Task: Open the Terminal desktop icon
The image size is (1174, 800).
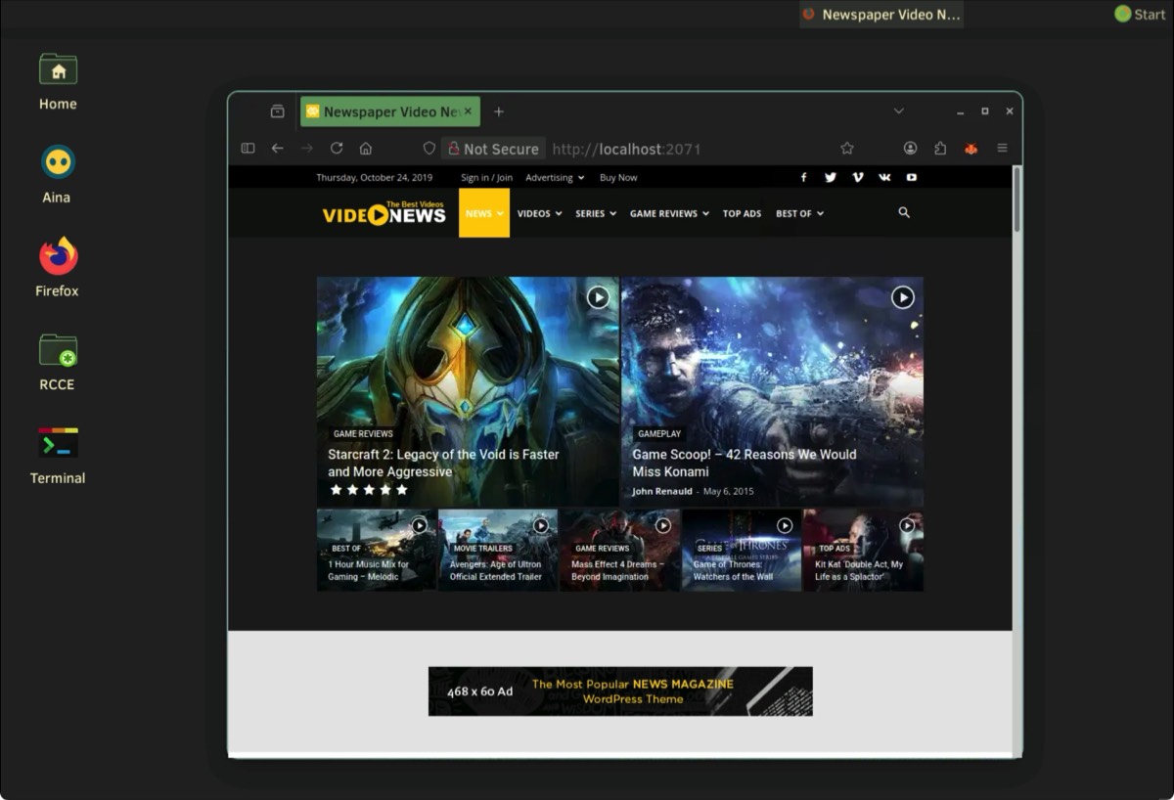Action: (58, 455)
